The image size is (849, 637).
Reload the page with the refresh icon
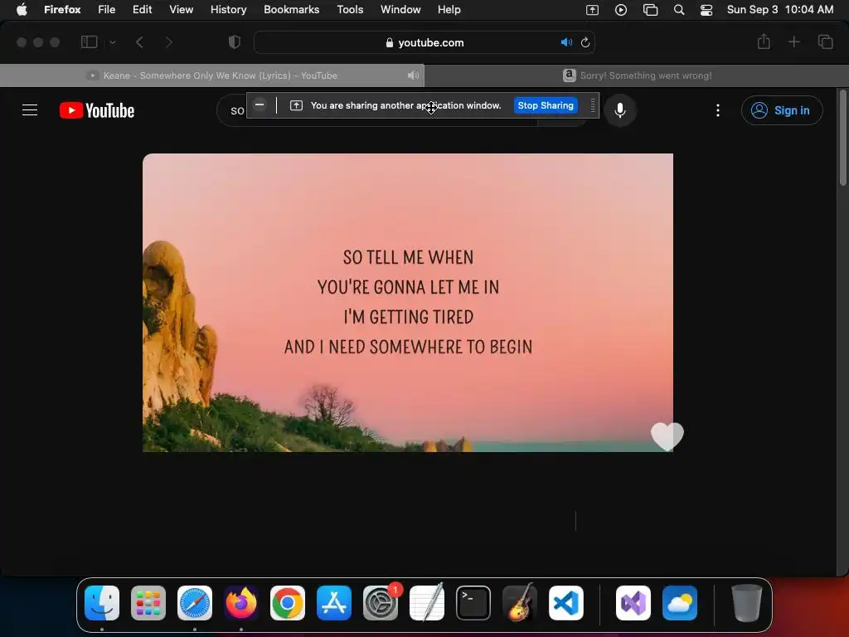[x=585, y=42]
